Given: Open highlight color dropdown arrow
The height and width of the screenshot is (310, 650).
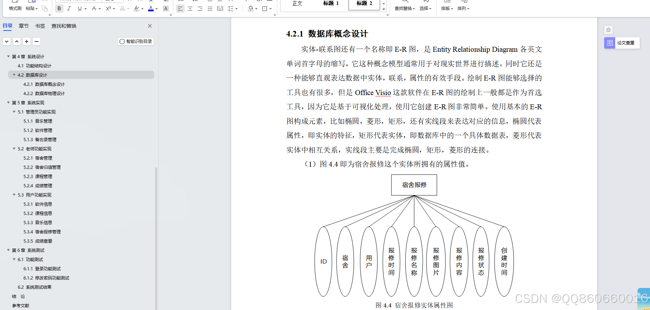Looking at the screenshot, I should click(x=142, y=9).
